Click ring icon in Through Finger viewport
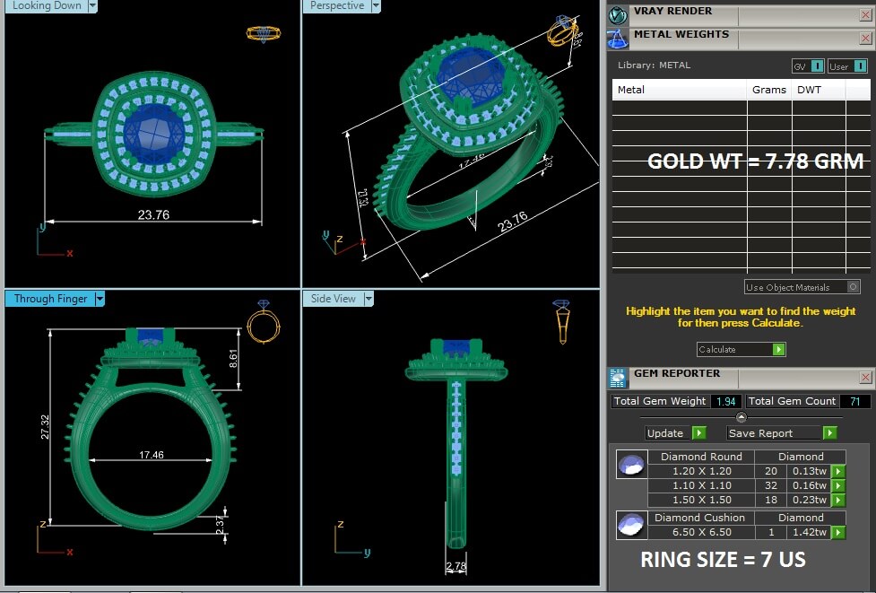 coord(264,323)
